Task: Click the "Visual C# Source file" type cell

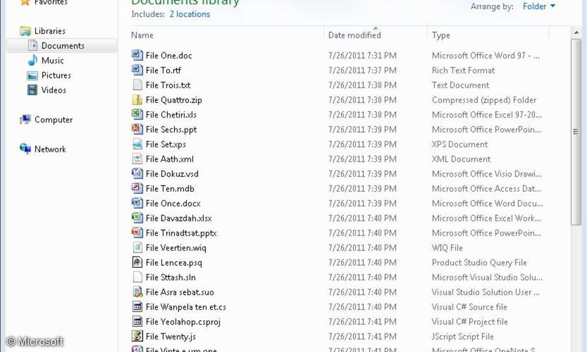Action: pyautogui.click(x=470, y=307)
